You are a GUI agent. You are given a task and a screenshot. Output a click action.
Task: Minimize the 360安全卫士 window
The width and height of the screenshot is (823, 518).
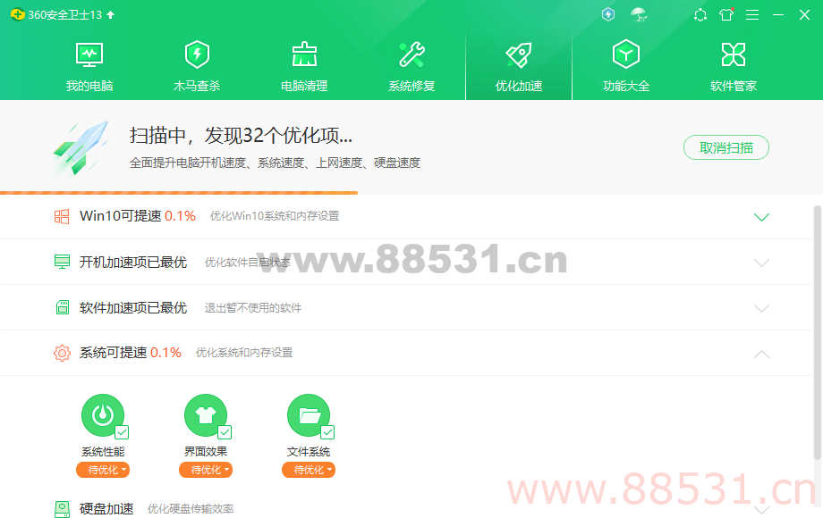tap(778, 14)
